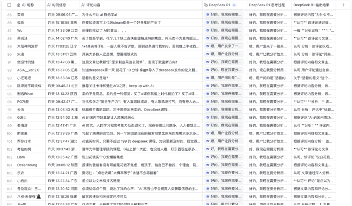This screenshot has width=352, height=206.
Task: Click the AI badge beside the DeepSeek R1 header
Action: click(x=234, y=5)
